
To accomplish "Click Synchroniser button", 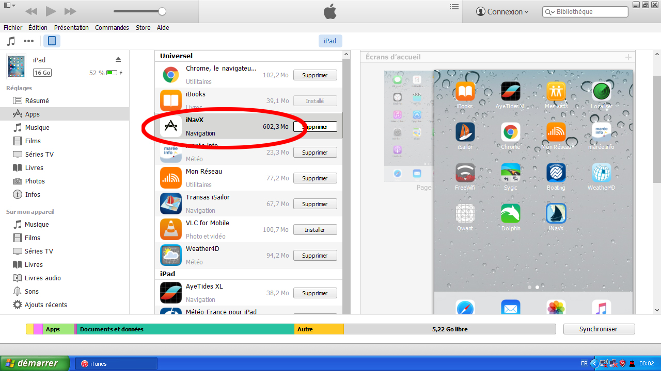I will [x=599, y=329].
